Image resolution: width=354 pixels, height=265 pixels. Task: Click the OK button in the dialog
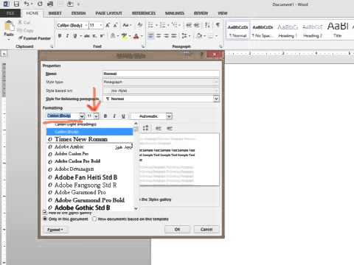click(x=177, y=229)
